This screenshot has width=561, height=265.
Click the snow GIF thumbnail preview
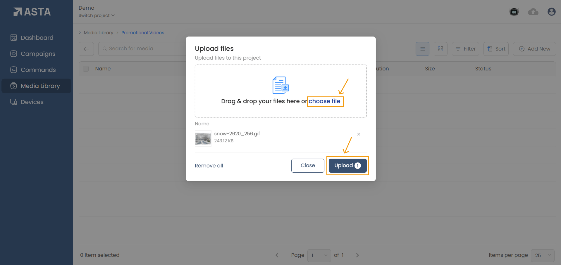[x=203, y=138]
